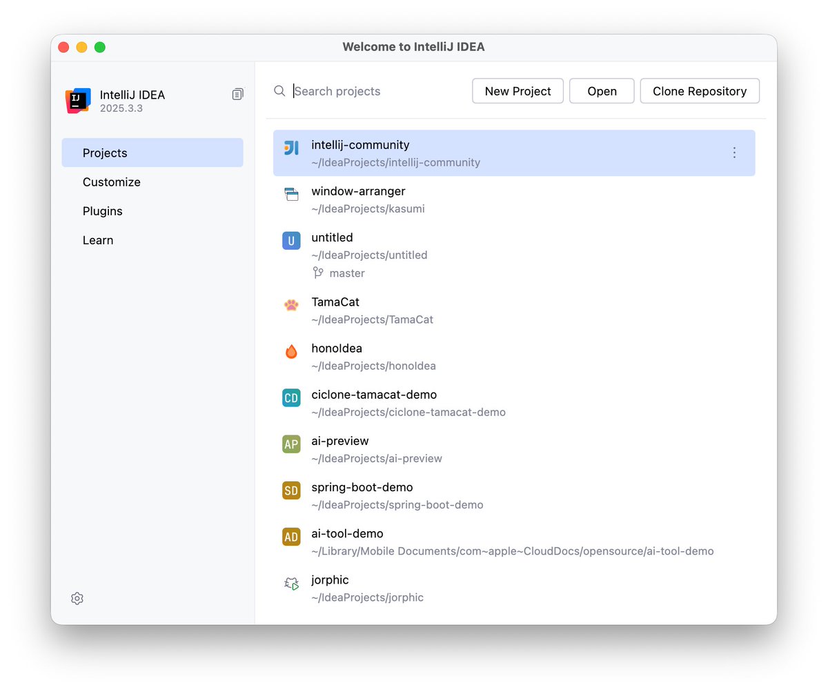Click path ~/IdeaProjects/ciclone-tamacat-demo
Viewport: 828px width, 692px height.
pos(408,413)
